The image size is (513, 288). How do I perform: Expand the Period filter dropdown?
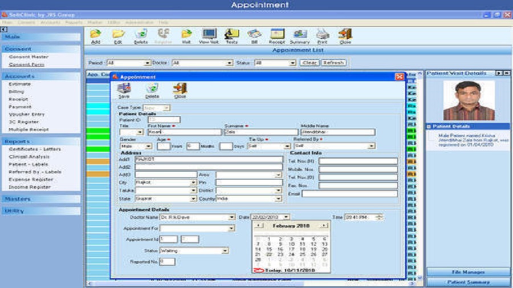[148, 63]
